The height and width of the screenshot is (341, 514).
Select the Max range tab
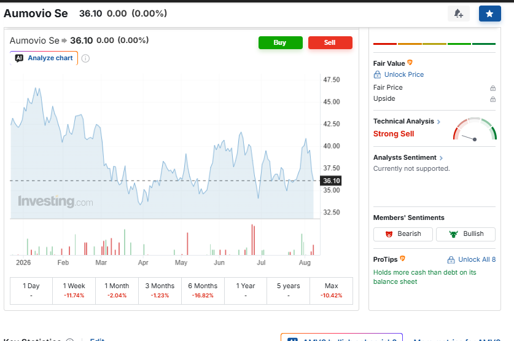(x=332, y=291)
